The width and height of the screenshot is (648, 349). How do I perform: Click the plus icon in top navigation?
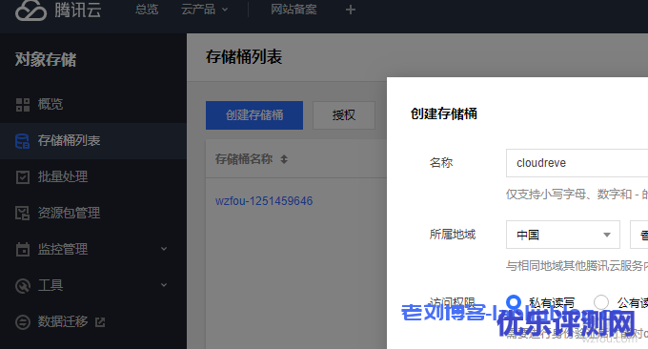351,10
